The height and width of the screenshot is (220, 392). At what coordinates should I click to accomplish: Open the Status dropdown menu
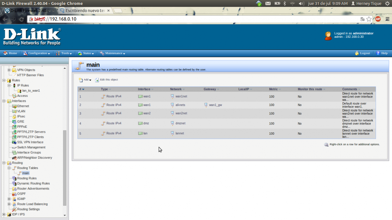86,53
